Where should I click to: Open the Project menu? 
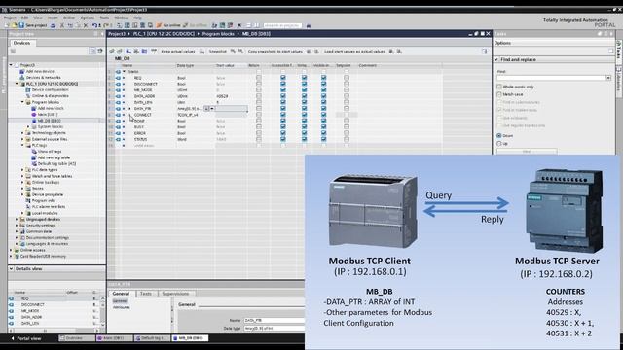point(10,17)
